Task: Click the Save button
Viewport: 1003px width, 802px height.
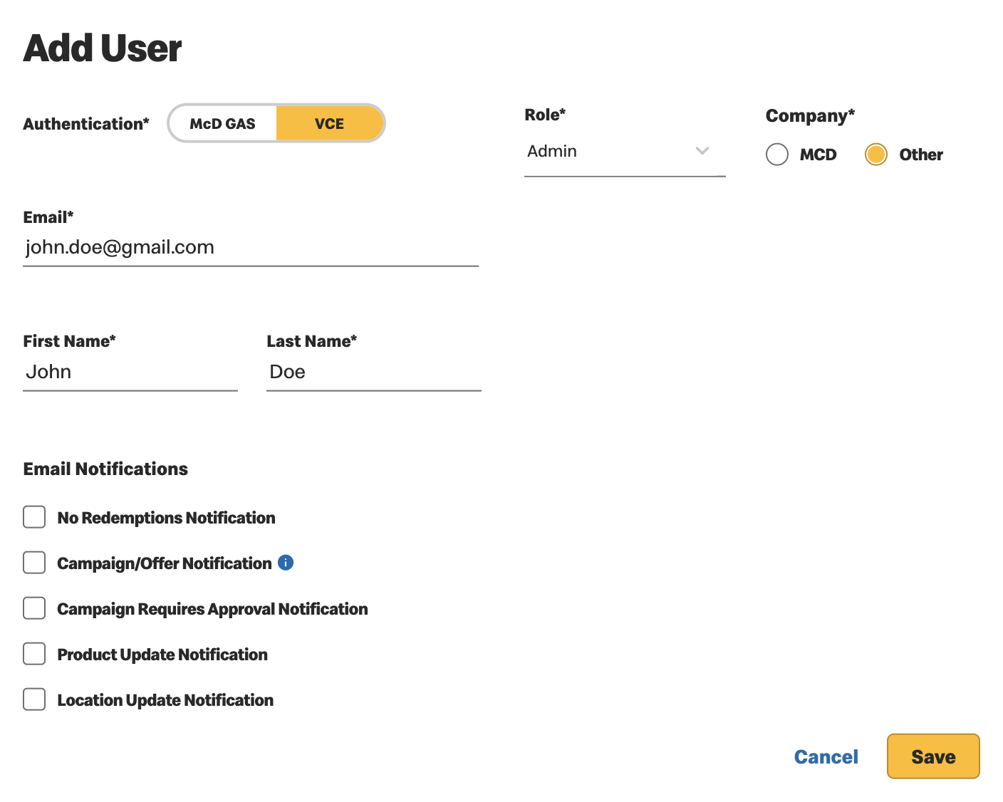Action: point(933,756)
